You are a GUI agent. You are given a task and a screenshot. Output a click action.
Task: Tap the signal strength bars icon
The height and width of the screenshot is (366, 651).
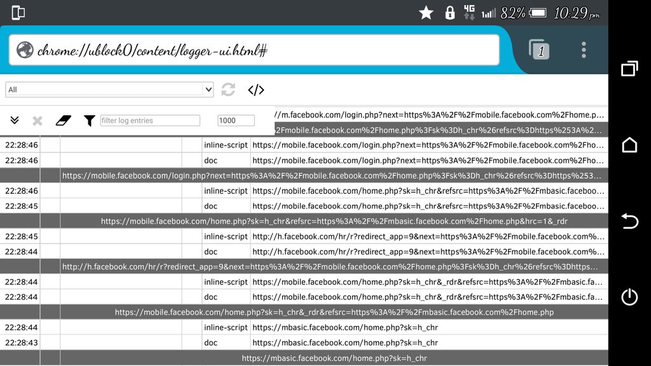pyautogui.click(x=489, y=14)
